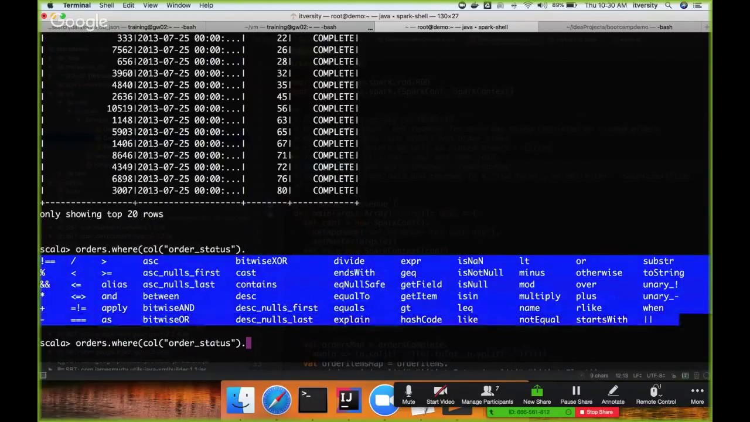
Task: Click 'rlike' in completion list
Action: [589, 308]
